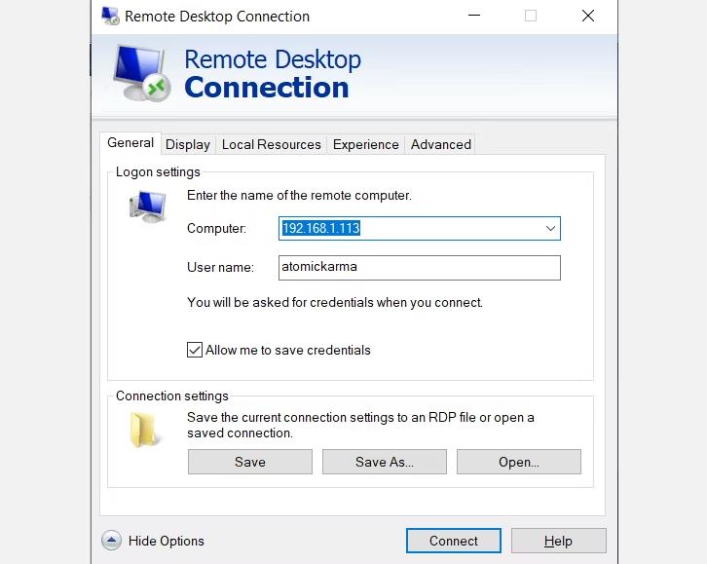Click the User name field atomickarma
Image resolution: width=707 pixels, height=564 pixels.
click(x=420, y=268)
